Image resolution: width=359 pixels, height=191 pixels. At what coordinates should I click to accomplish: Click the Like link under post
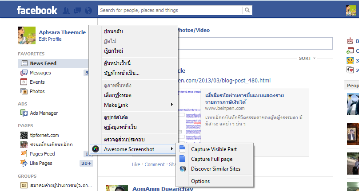tap(136, 164)
